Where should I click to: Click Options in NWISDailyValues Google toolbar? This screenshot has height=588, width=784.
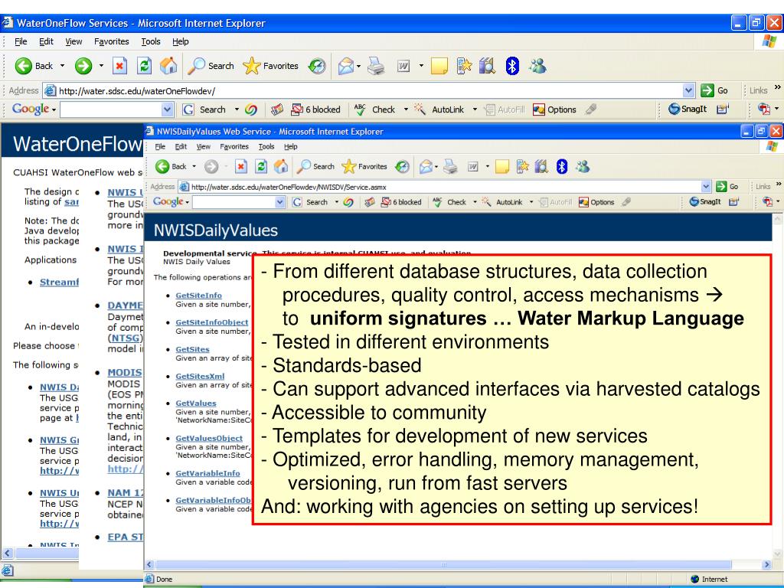[596, 201]
